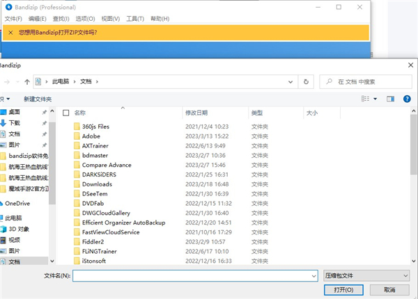Expand the 文档 breadcrumb chevron
This screenshot has height=299, width=418.
pyautogui.click(x=97, y=81)
